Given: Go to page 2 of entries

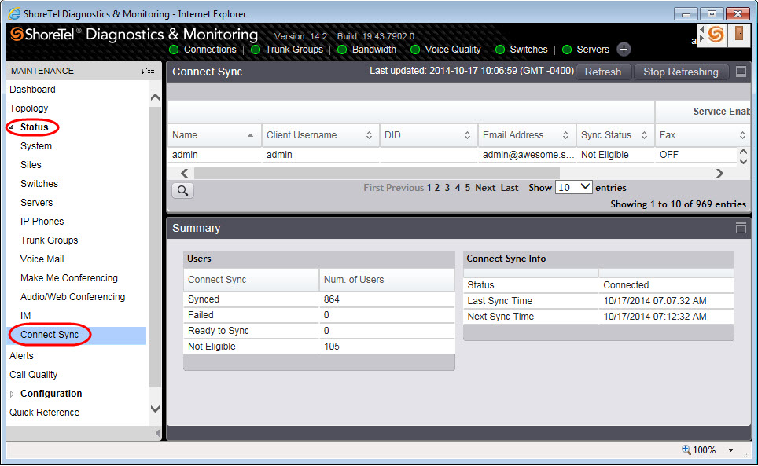Looking at the screenshot, I should tap(436, 188).
